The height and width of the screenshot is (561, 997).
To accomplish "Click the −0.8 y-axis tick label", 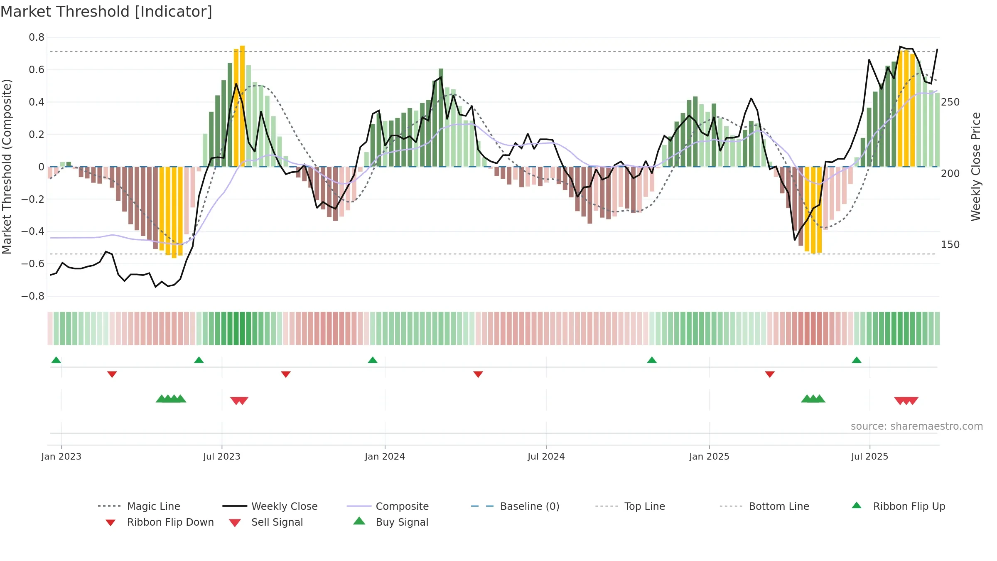I will click(33, 296).
